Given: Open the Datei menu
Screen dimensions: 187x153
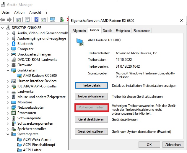Looking at the screenshot, I should pyautogui.click(x=6, y=12).
